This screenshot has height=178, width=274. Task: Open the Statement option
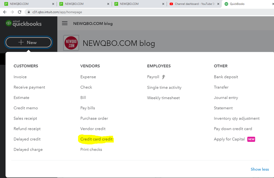(x=223, y=108)
